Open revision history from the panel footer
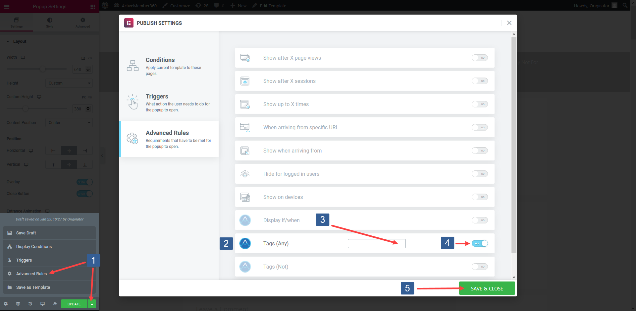Screen dimensions: 636x311 [30, 304]
